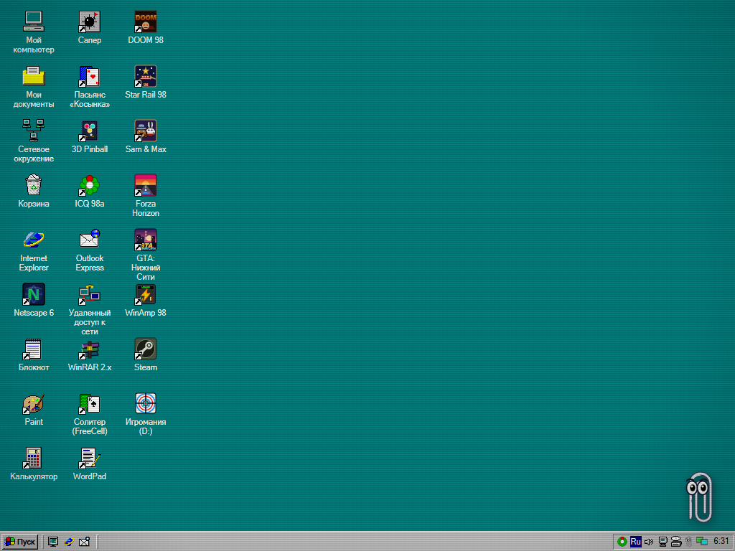Click the printer icon in the system tray
The image size is (735, 551).
pos(676,542)
